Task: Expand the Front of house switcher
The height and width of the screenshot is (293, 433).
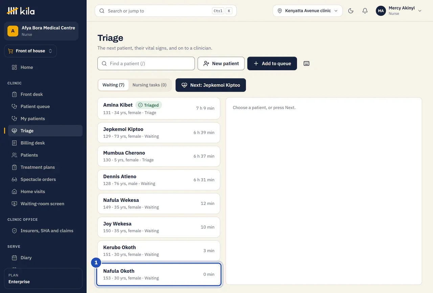Action: tap(30, 51)
